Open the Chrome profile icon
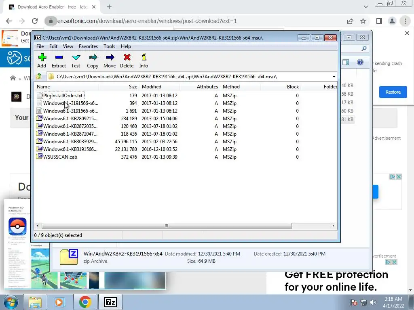 point(392,21)
